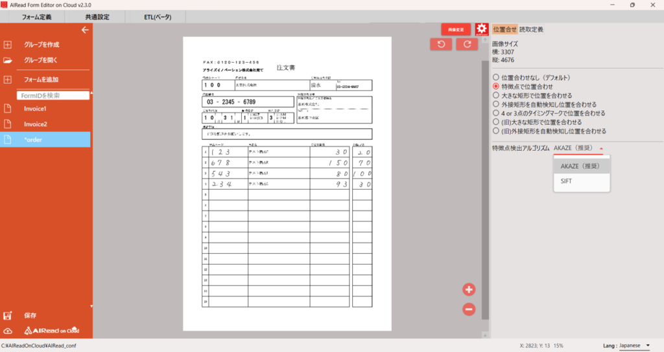Select the Invoice2 form in sidebar
Image resolution: width=664 pixels, height=352 pixels.
(x=36, y=124)
